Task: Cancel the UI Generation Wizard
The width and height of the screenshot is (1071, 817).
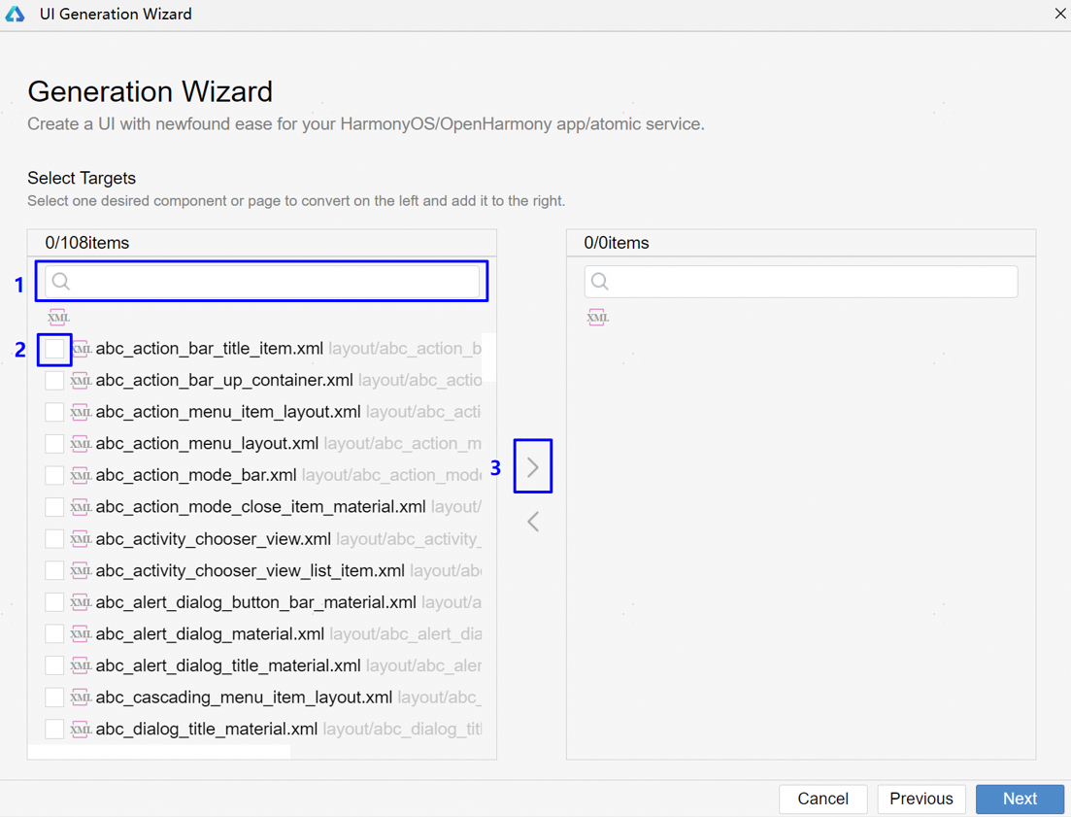Action: [822, 799]
